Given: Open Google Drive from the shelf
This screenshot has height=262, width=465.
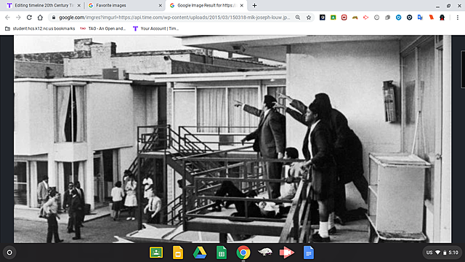Looking at the screenshot, I should (x=200, y=253).
